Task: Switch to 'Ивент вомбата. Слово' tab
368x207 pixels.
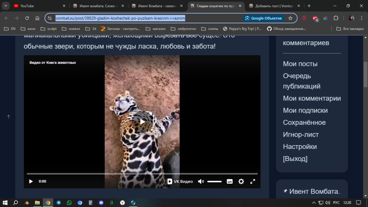Action: coord(98,6)
